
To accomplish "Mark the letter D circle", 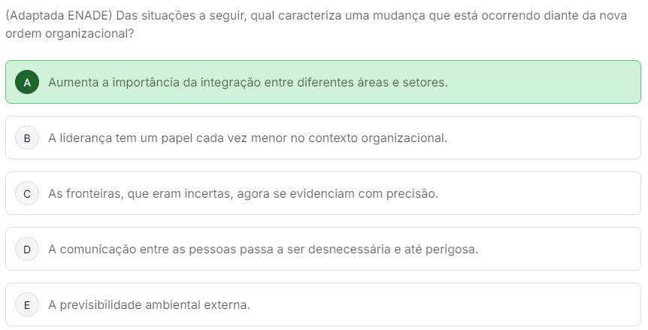I will click(x=27, y=249).
